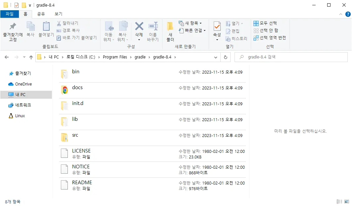The width and height of the screenshot is (352, 206).
Task: Open the address bar history dropdown
Action: 215,57
